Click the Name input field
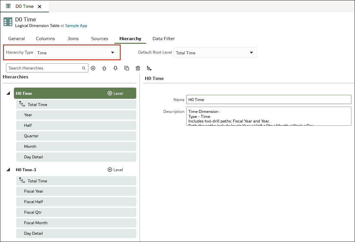Screen dimensions: 355x242 click(269, 99)
